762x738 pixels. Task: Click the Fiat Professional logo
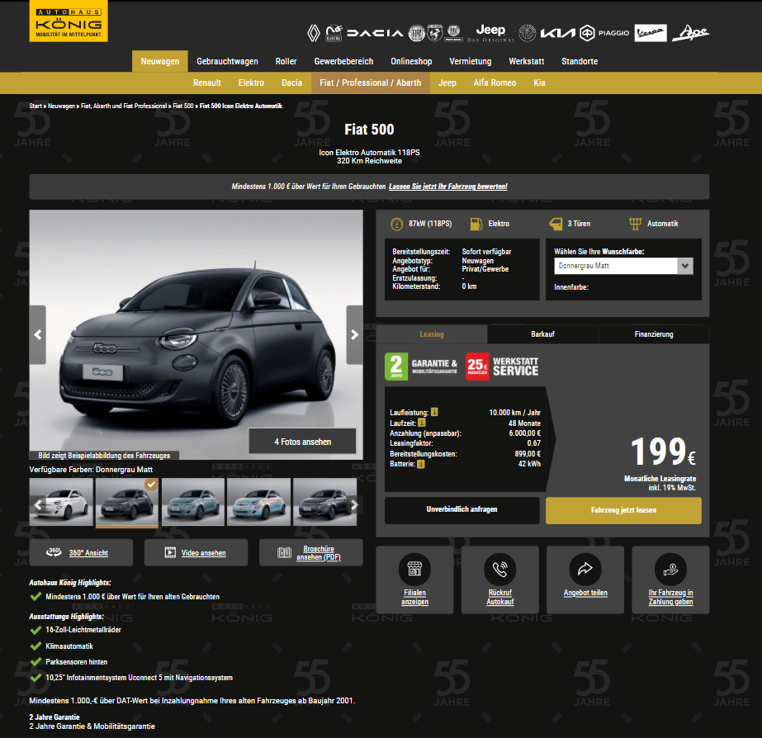point(454,33)
